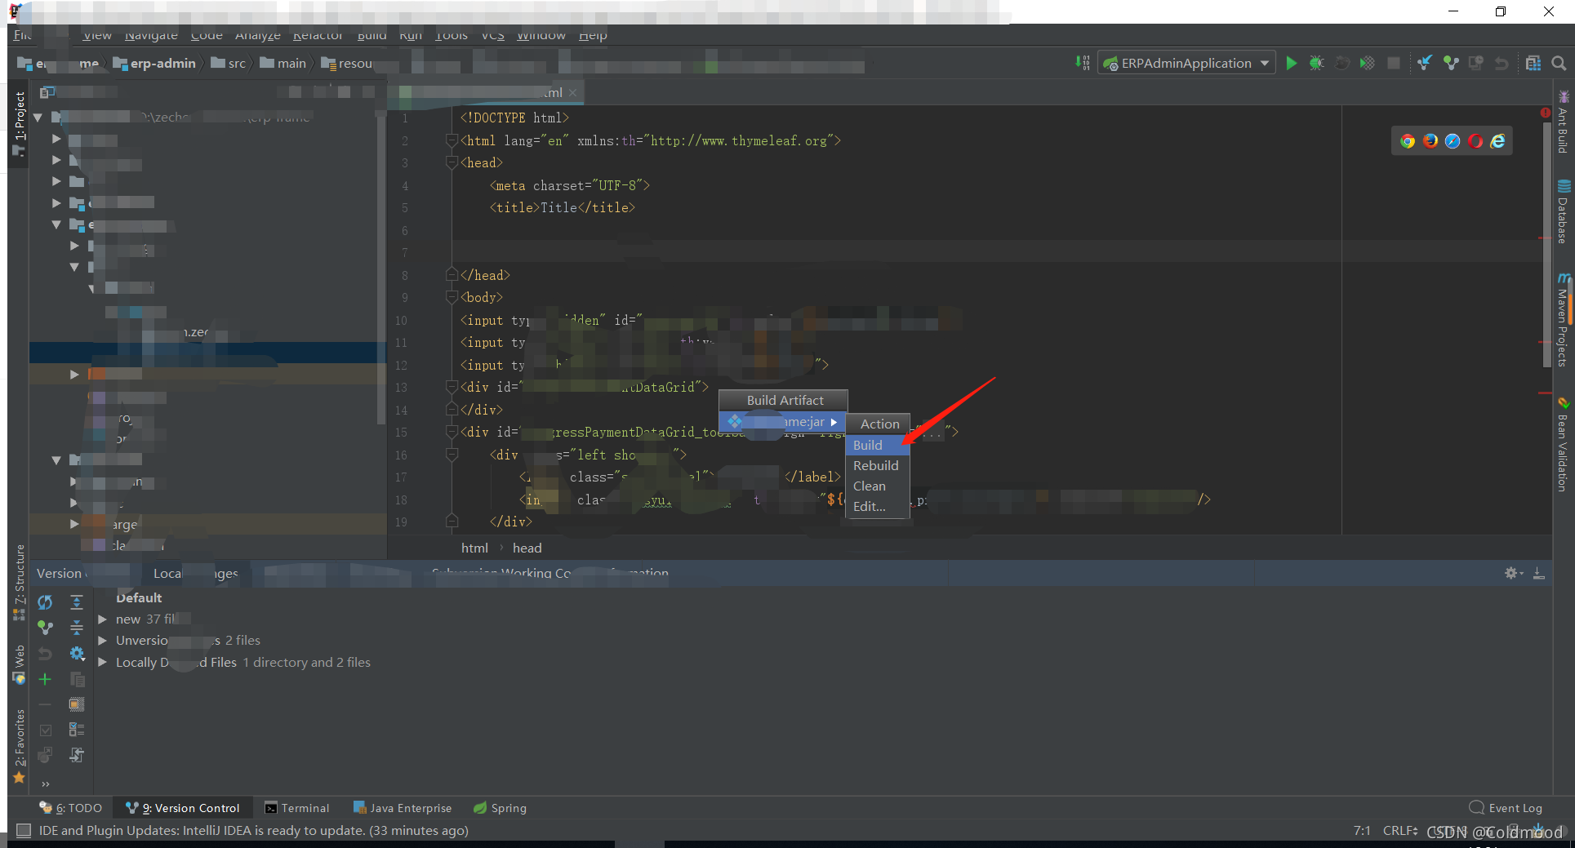Image resolution: width=1575 pixels, height=848 pixels.
Task: Expand the Unversioned Files node
Action: [103, 641]
